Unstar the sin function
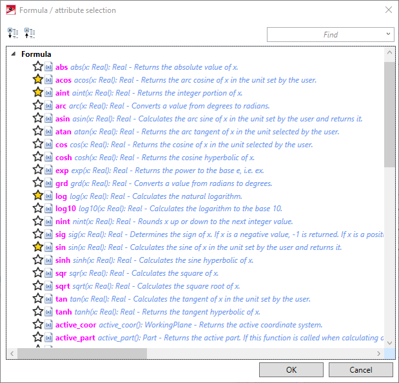Screen dimensions: 399x383 point(38,247)
